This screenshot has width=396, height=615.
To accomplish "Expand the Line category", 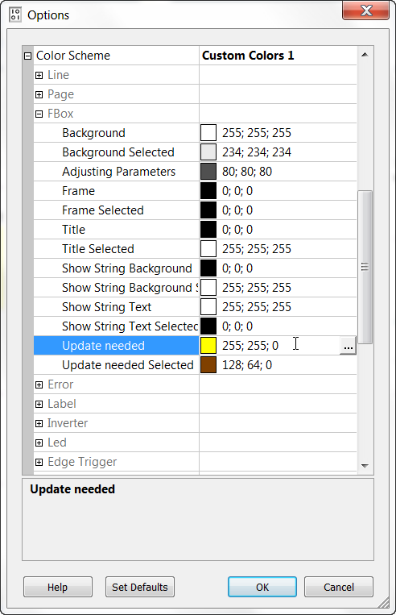I will pos(39,75).
